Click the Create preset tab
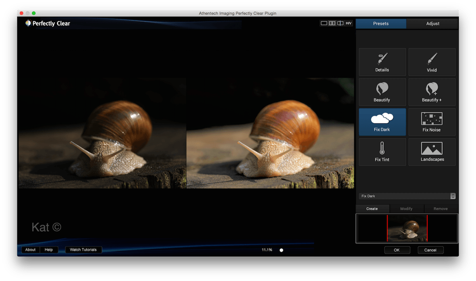Viewport: 476px width, 281px height. [x=372, y=209]
